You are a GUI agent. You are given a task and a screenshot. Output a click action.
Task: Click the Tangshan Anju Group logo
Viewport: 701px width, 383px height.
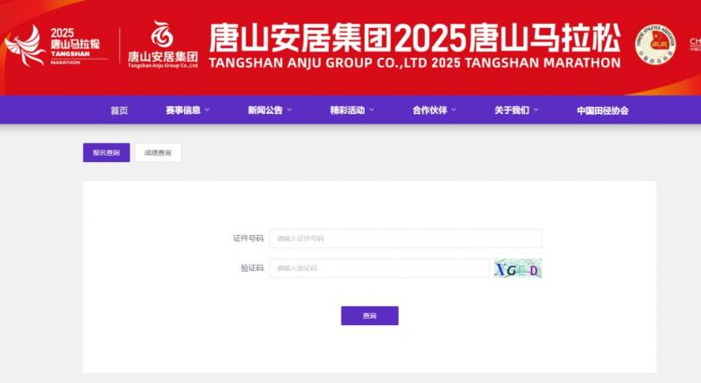163,46
